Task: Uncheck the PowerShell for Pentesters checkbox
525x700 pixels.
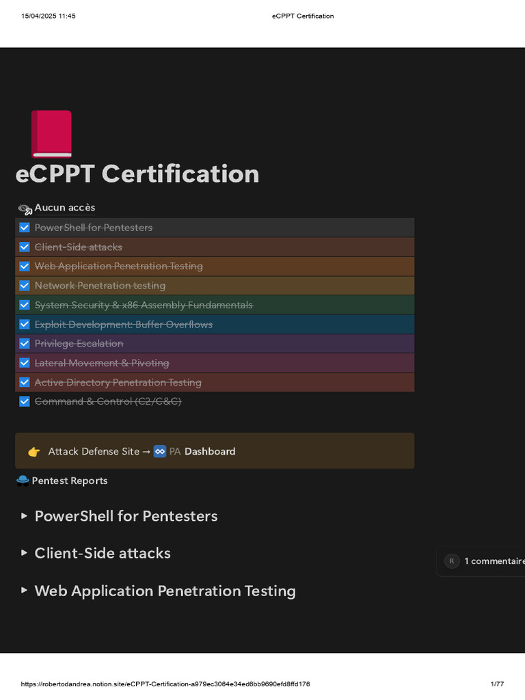Action: pyautogui.click(x=25, y=228)
